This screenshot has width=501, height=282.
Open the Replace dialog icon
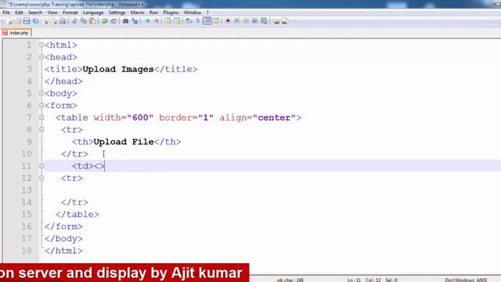click(x=135, y=21)
